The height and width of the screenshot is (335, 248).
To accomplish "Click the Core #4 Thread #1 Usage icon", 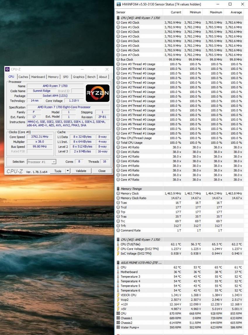I will coord(118,106).
